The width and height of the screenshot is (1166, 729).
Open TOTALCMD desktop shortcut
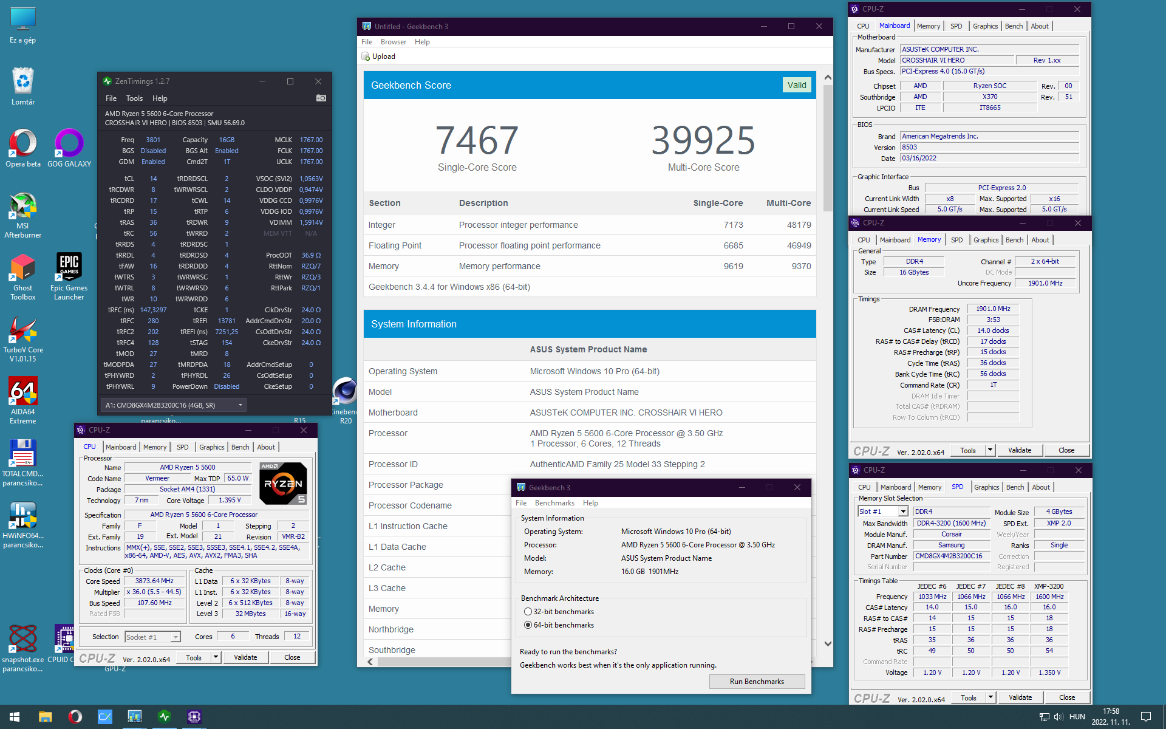[x=22, y=463]
